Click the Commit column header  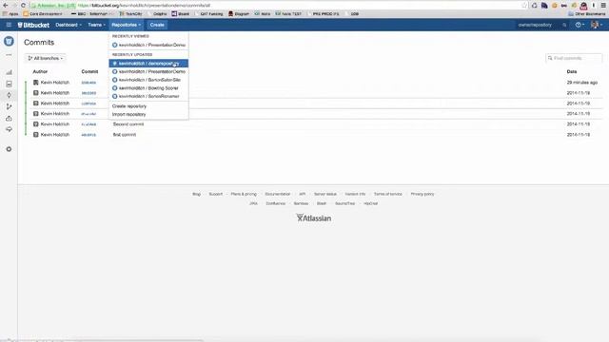pos(89,72)
